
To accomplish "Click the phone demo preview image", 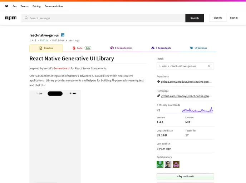I will (55, 137).
